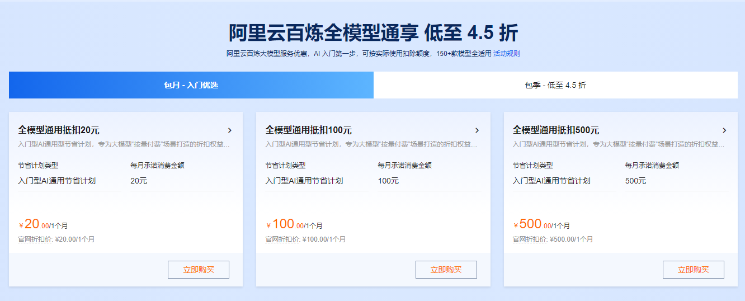Select the ¥20.00/1个月 price text

pos(43,225)
